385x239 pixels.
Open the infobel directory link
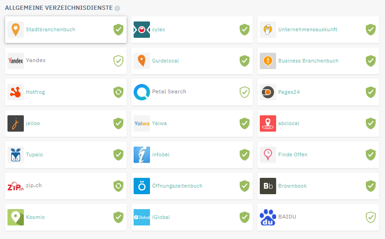161,155
